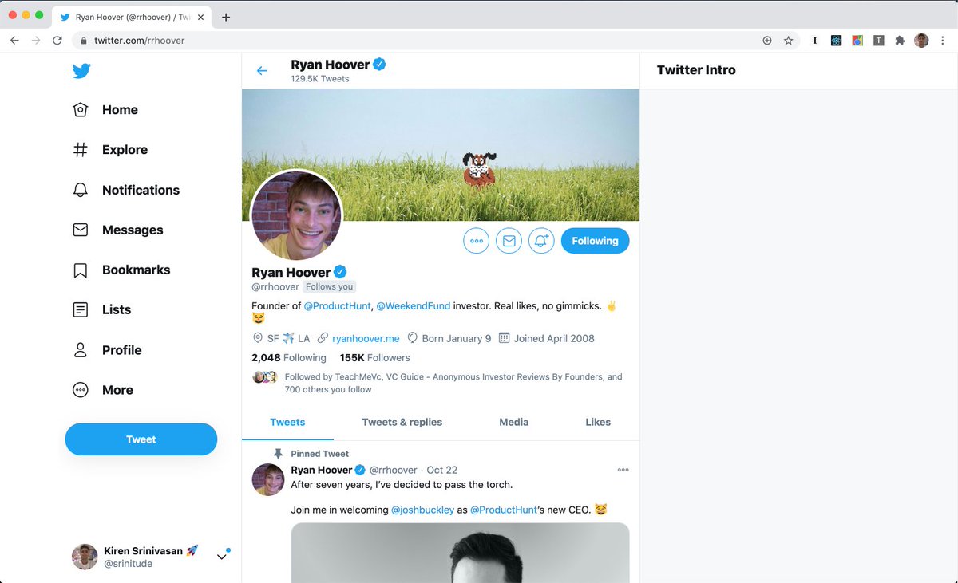
Task: Open followers you know list
Action: point(437,383)
